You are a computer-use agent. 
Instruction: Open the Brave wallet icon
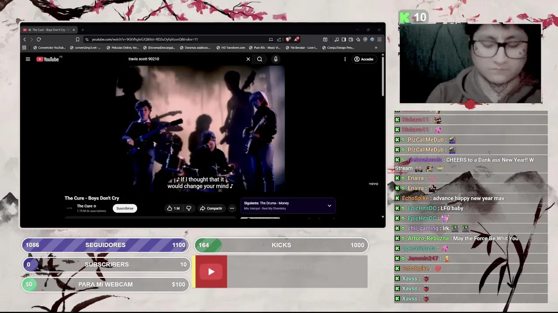click(x=350, y=40)
